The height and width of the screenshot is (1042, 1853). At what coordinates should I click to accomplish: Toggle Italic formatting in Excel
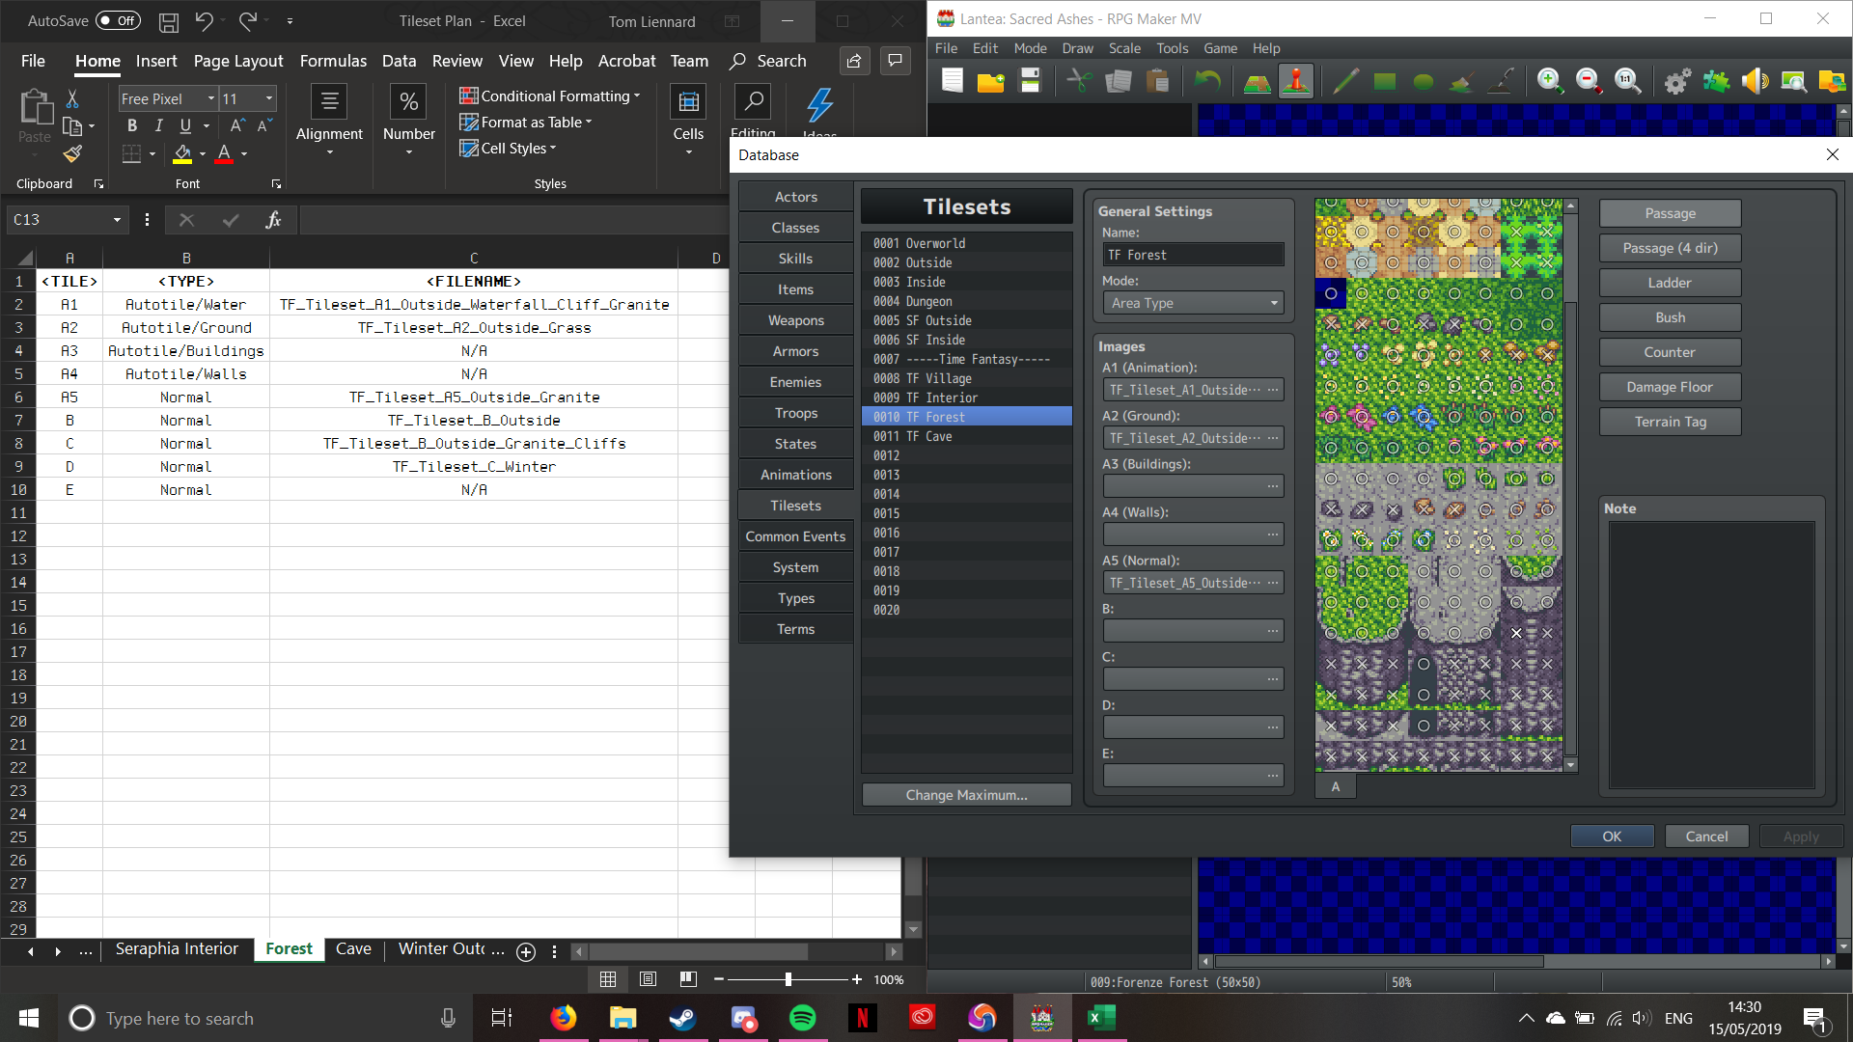click(158, 125)
